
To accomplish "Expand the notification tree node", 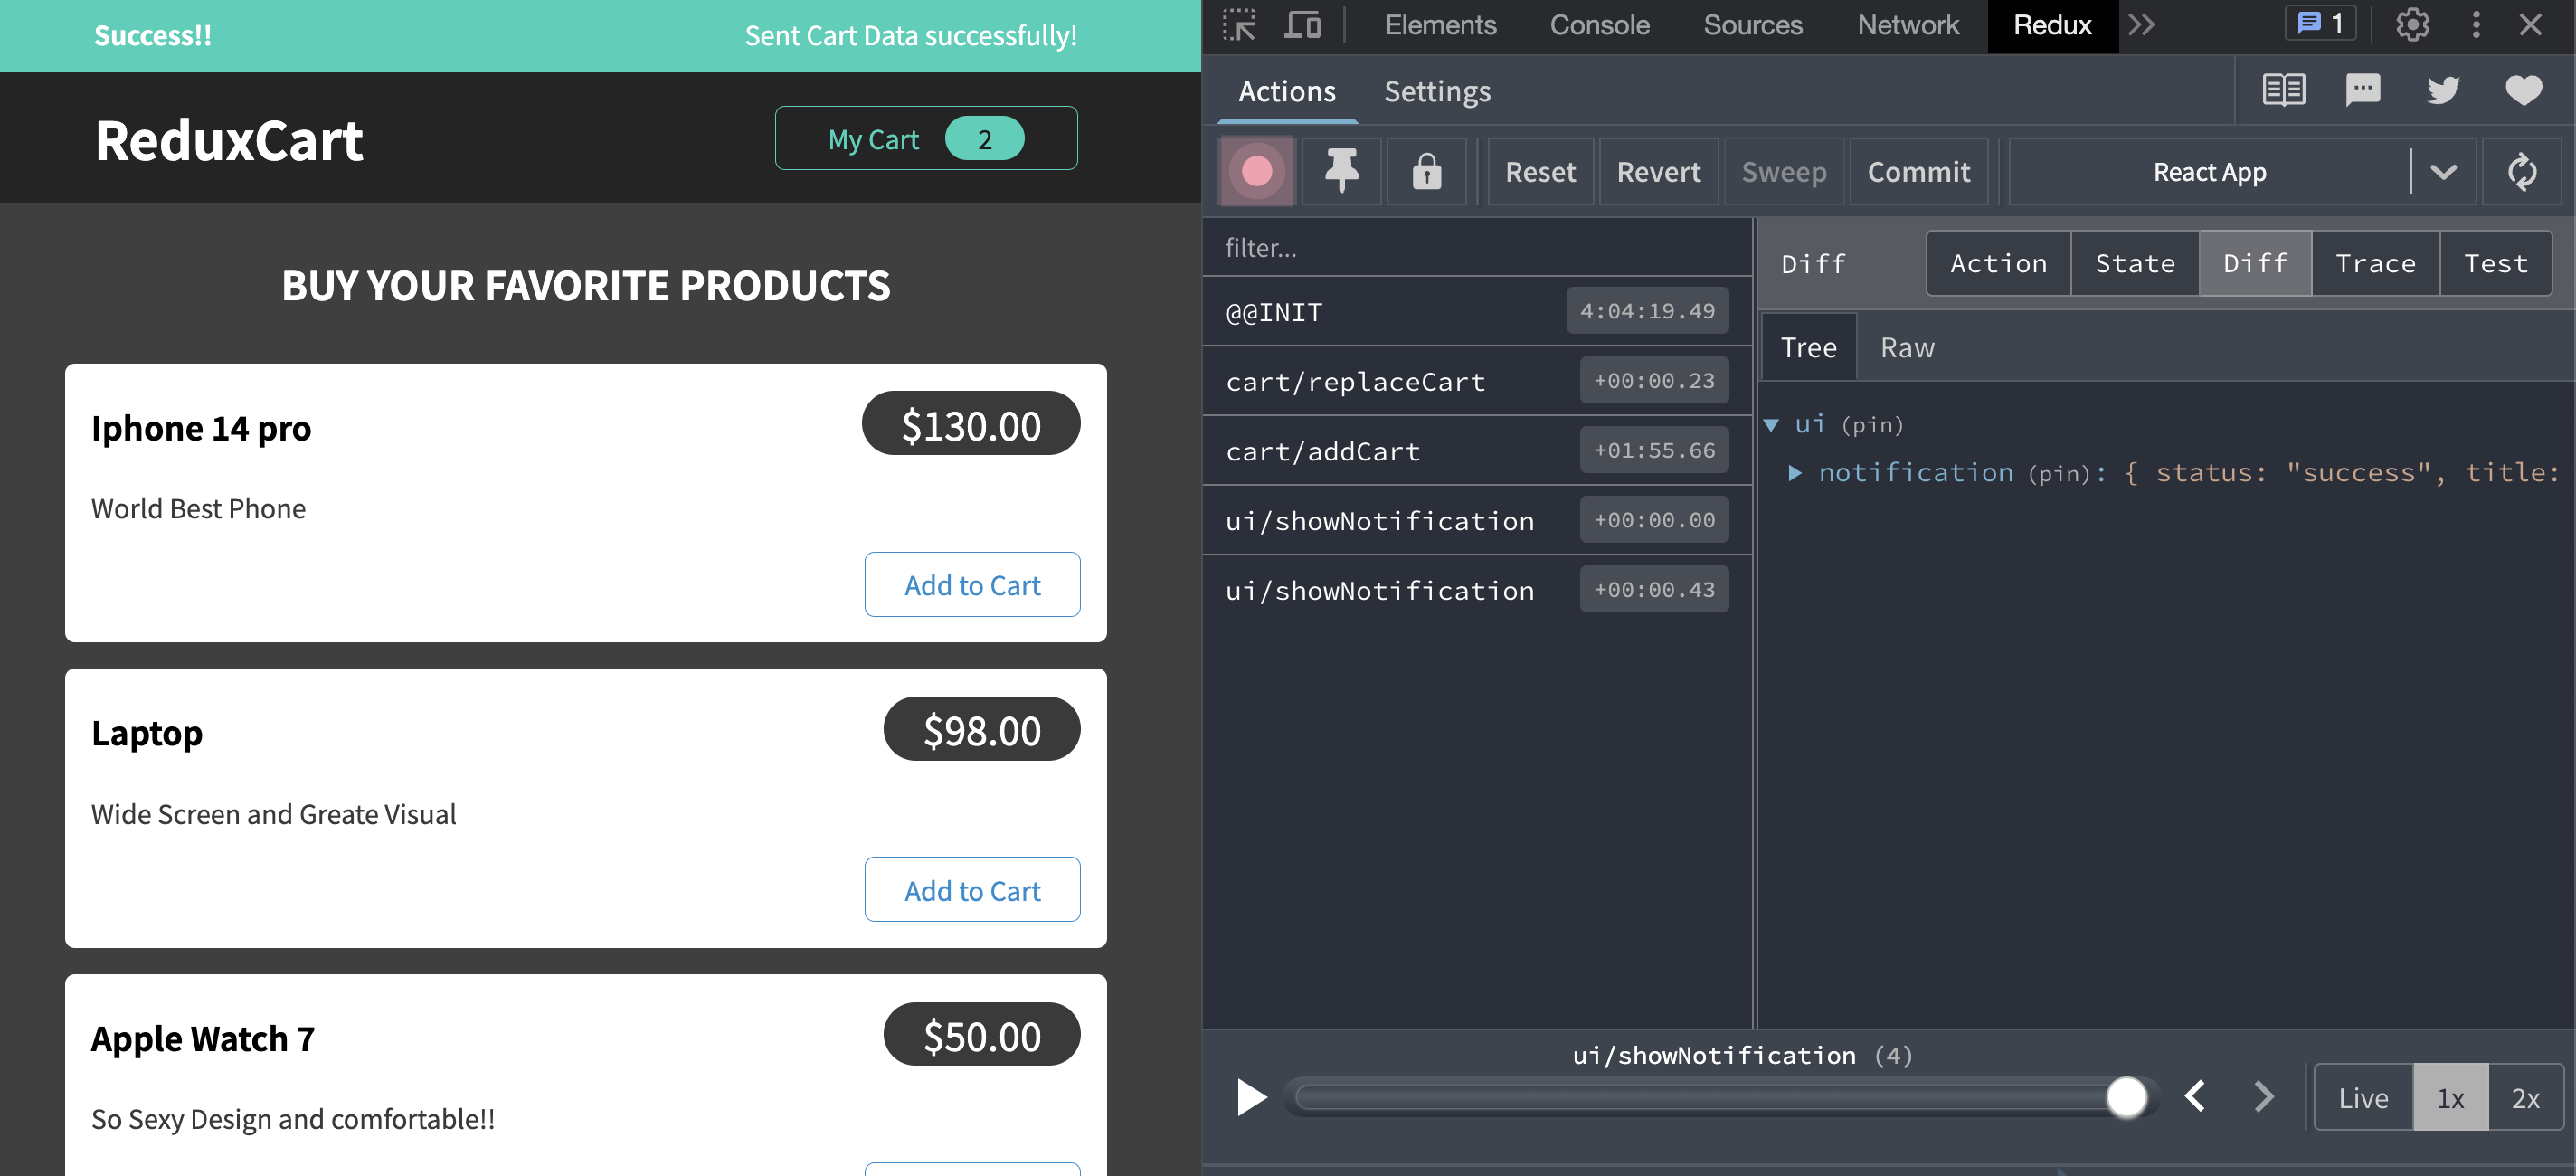I will (1795, 473).
